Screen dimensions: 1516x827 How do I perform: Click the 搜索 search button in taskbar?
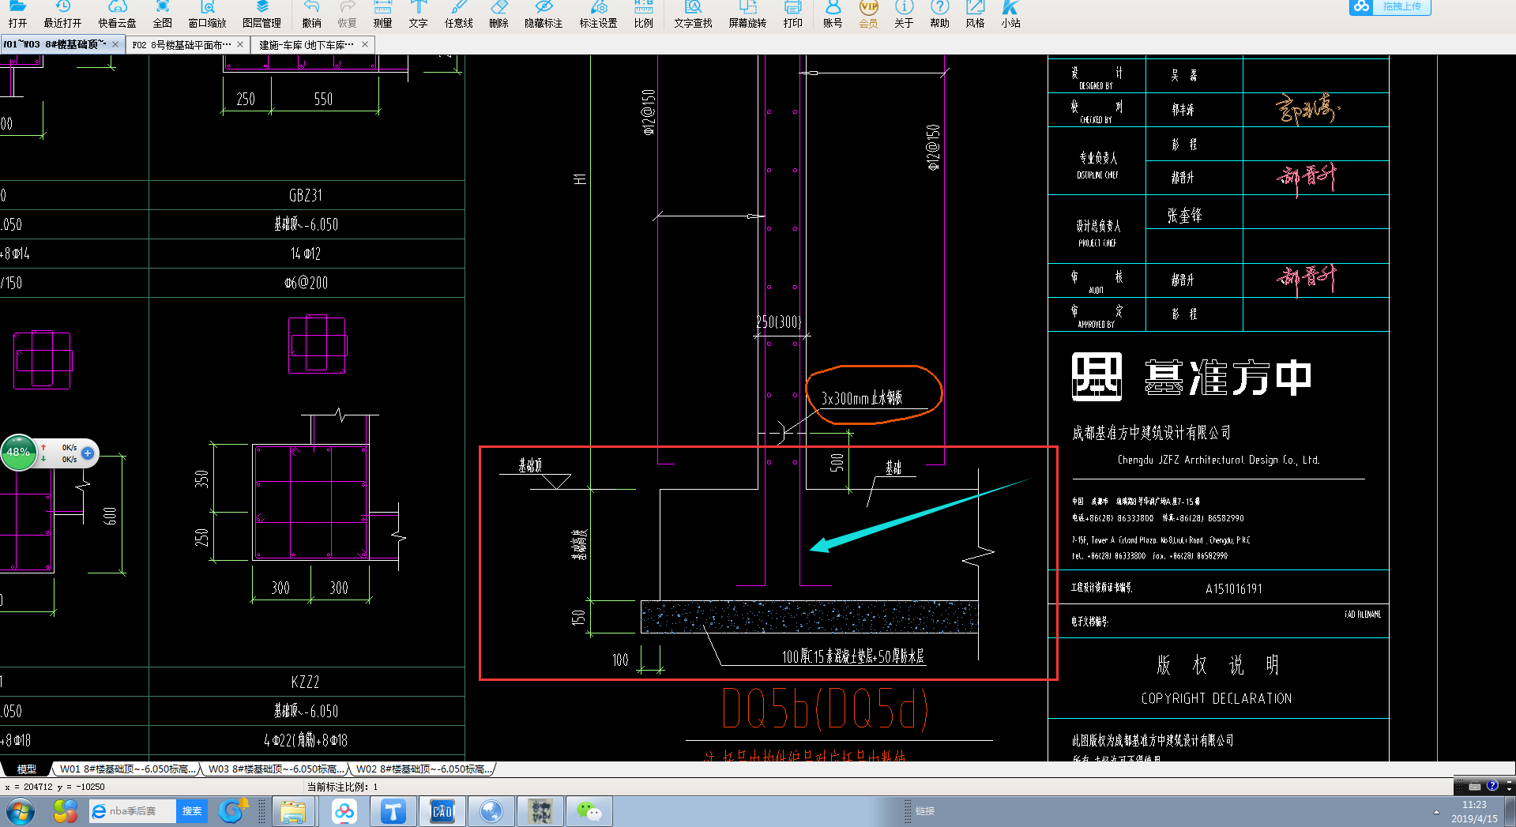point(192,811)
